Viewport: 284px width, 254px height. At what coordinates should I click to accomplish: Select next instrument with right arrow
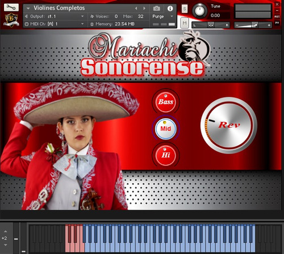click(x=144, y=9)
